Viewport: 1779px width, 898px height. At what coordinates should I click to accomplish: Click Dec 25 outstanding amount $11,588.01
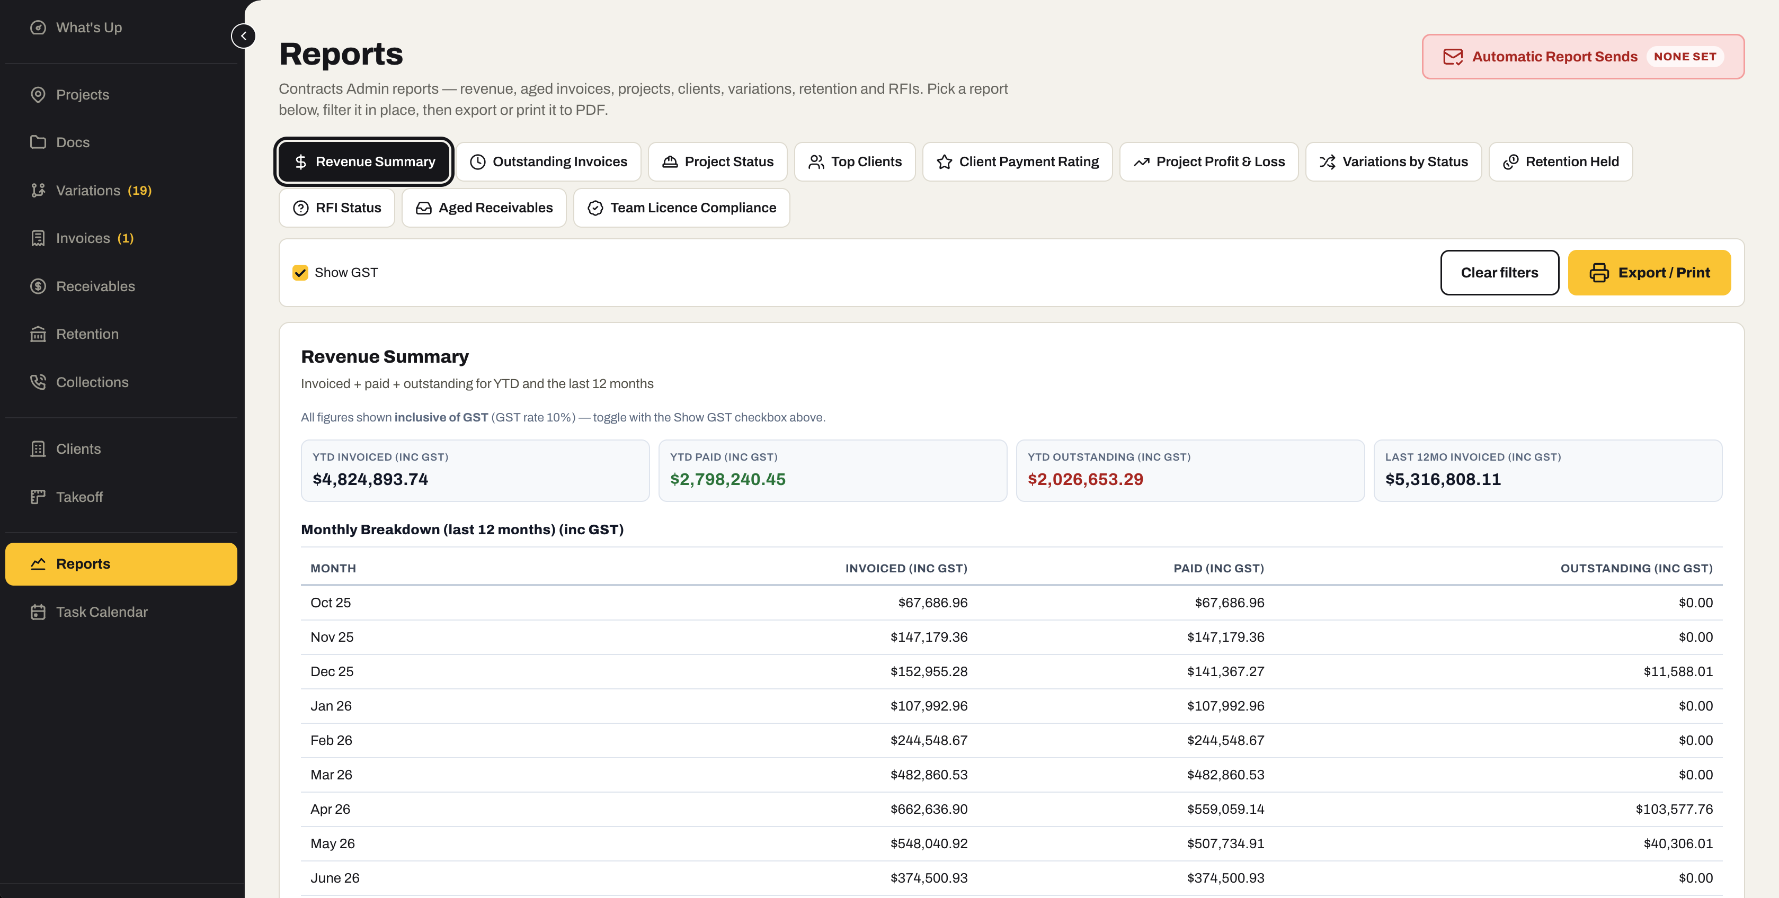[x=1677, y=672]
